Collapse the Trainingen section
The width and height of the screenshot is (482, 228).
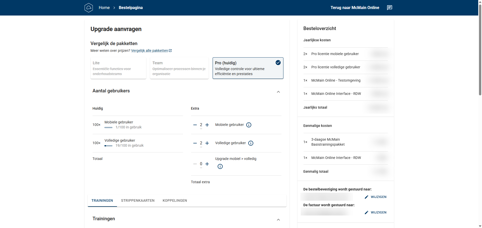[x=278, y=220]
